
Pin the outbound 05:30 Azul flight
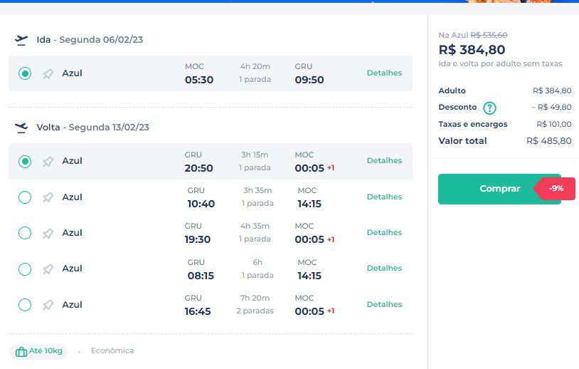click(48, 74)
